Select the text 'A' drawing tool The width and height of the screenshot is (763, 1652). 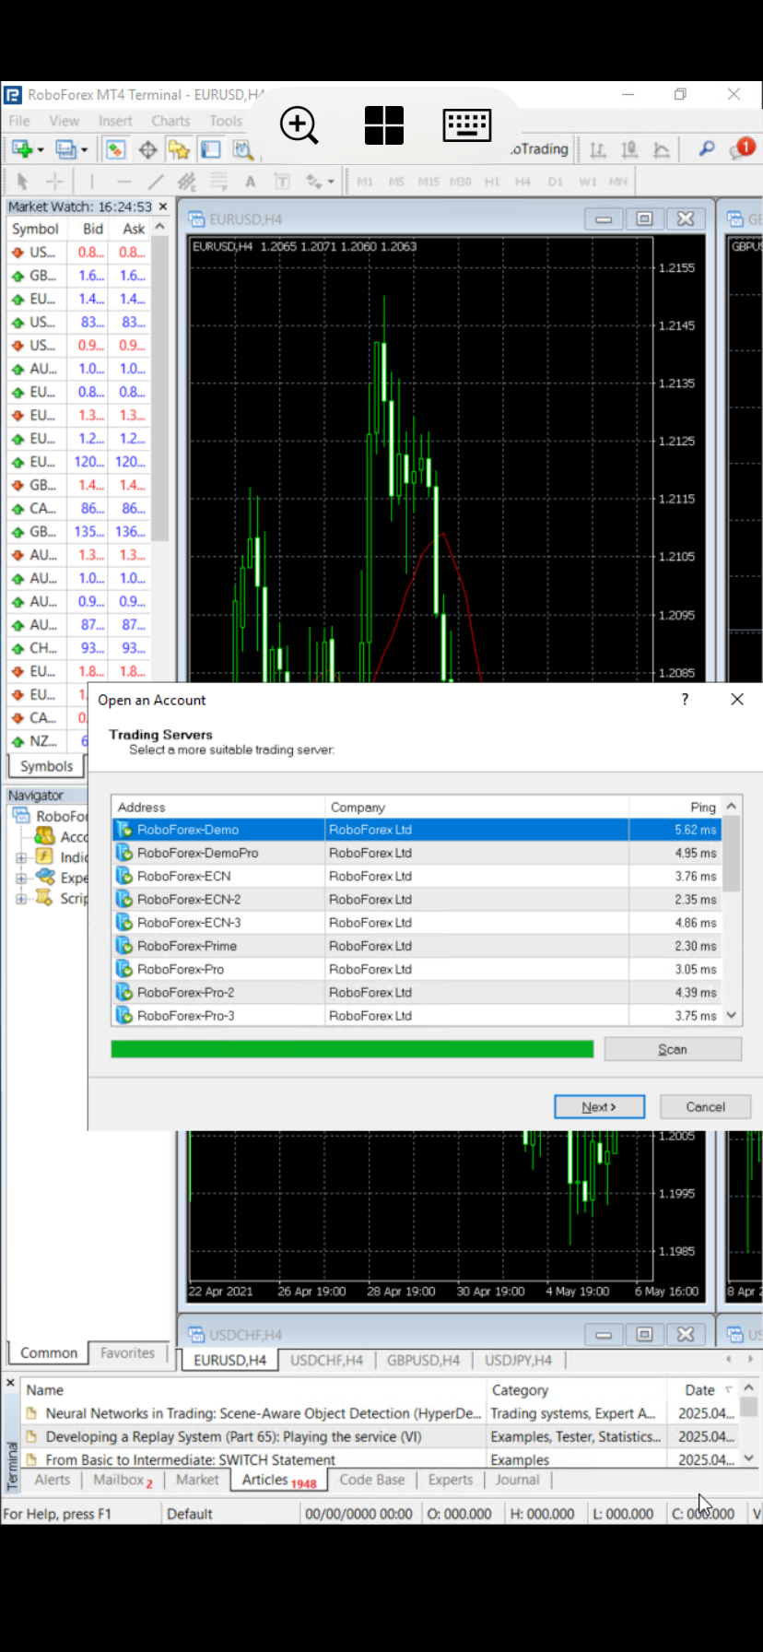coord(250,182)
